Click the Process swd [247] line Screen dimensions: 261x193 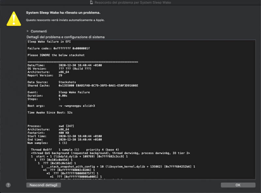[x=51, y=126]
